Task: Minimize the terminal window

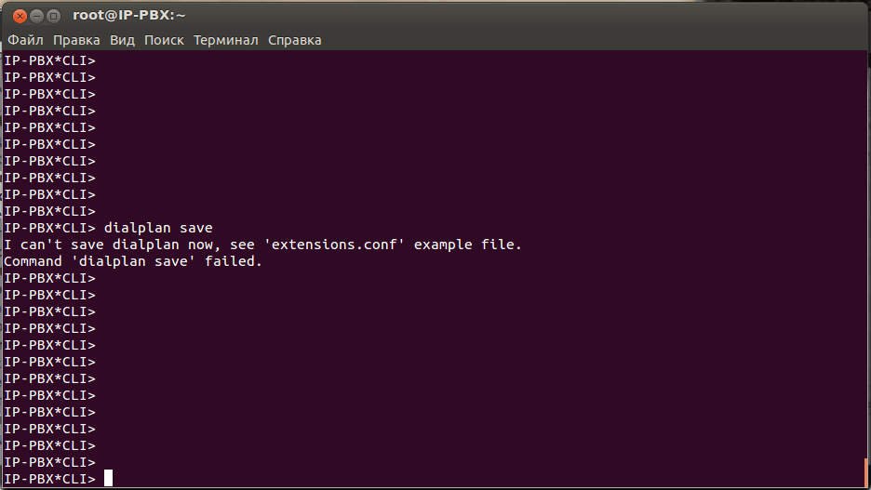Action: (36, 16)
